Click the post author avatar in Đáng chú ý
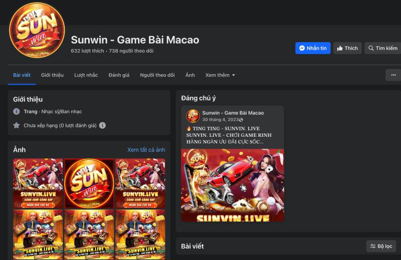The height and width of the screenshot is (260, 401). pyautogui.click(x=193, y=116)
